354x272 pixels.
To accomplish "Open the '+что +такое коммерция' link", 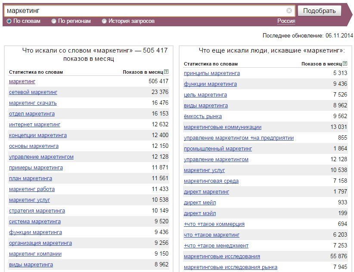I will tap(214, 224).
